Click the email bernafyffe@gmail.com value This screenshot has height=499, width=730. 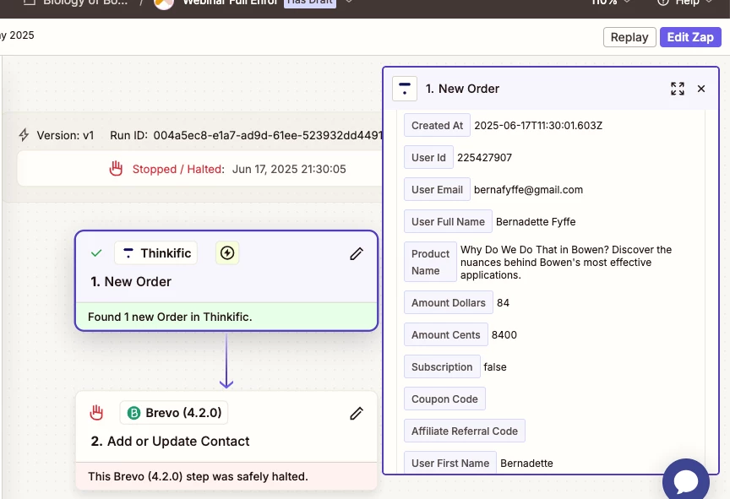[x=528, y=190]
